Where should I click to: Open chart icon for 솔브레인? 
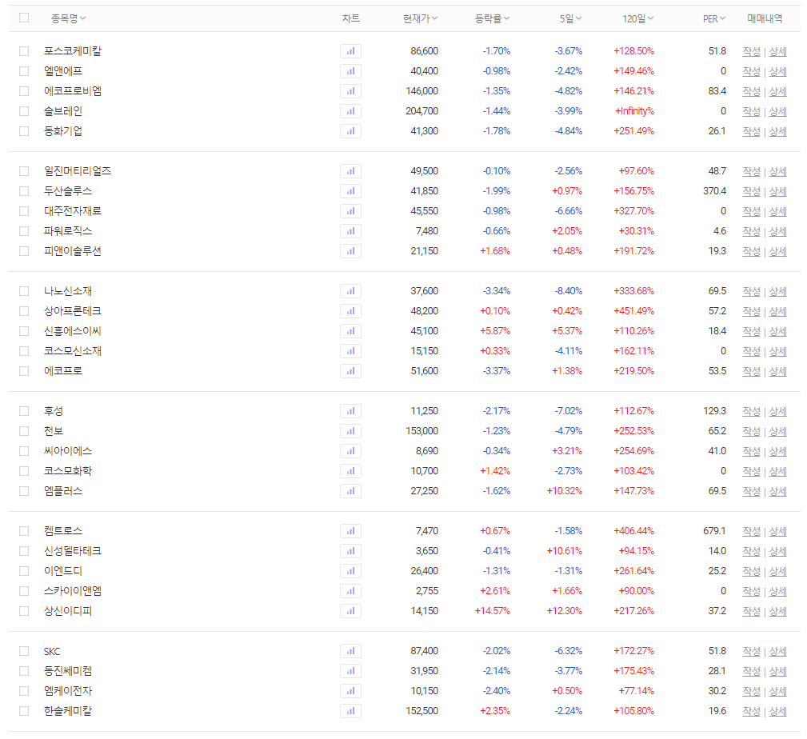(x=350, y=111)
